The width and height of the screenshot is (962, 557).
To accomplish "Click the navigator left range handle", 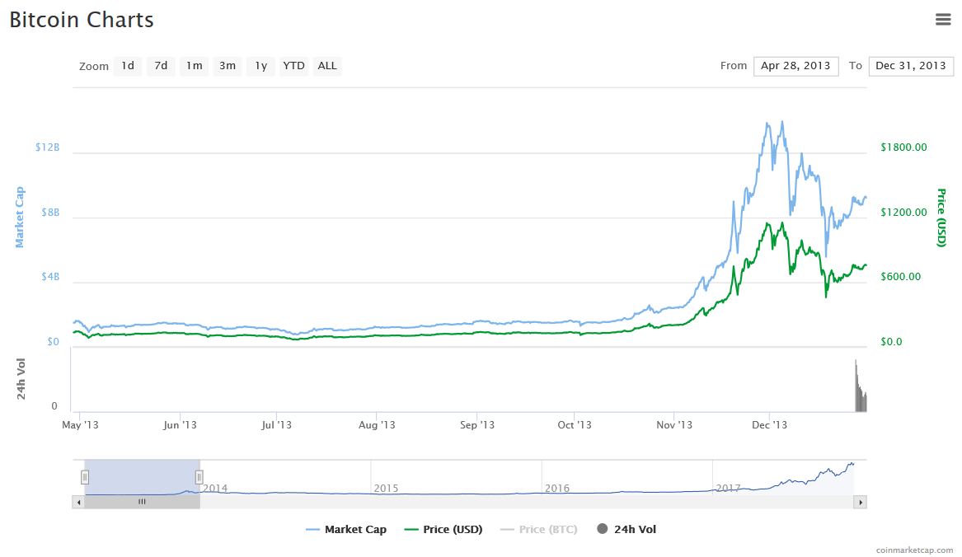I will (x=85, y=476).
